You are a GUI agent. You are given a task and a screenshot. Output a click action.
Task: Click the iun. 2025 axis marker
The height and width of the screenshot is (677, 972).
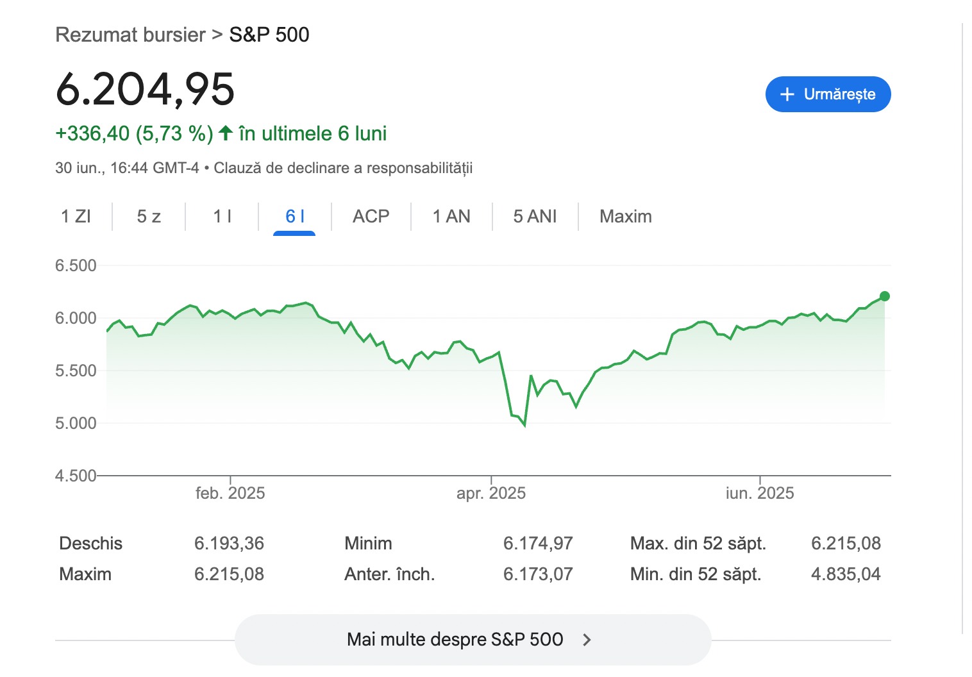point(760,493)
